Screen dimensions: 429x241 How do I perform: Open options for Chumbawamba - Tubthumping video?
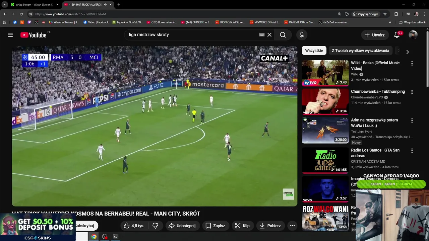[x=412, y=92]
